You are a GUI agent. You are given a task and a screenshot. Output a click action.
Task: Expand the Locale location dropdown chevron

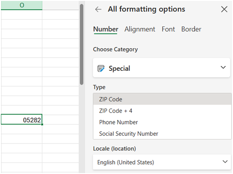(225, 162)
